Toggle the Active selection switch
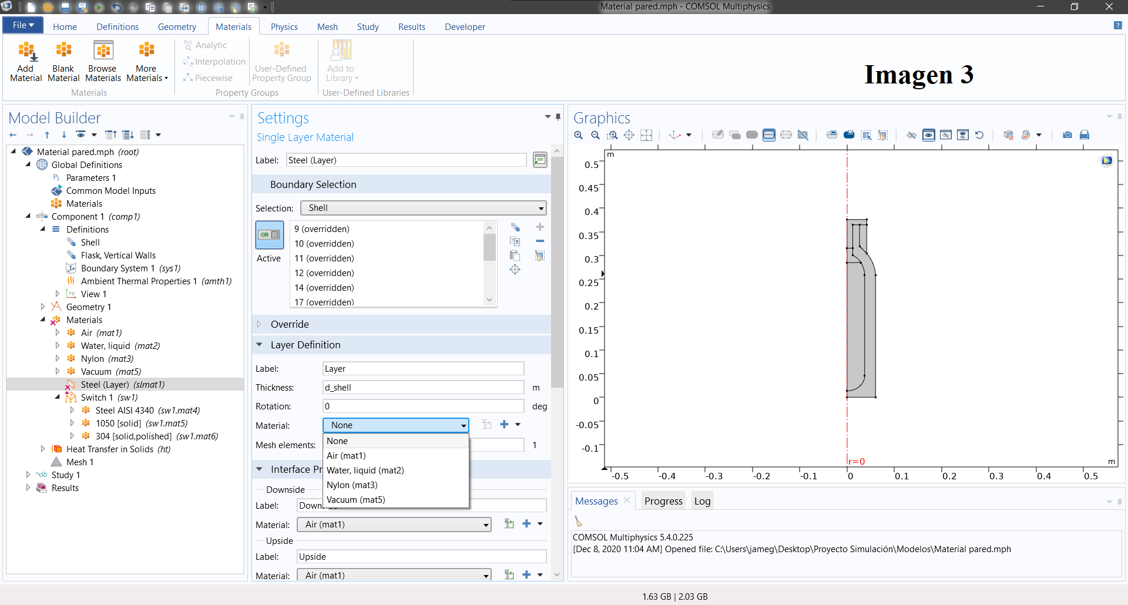Screen dimensions: 1128x605 pos(269,235)
